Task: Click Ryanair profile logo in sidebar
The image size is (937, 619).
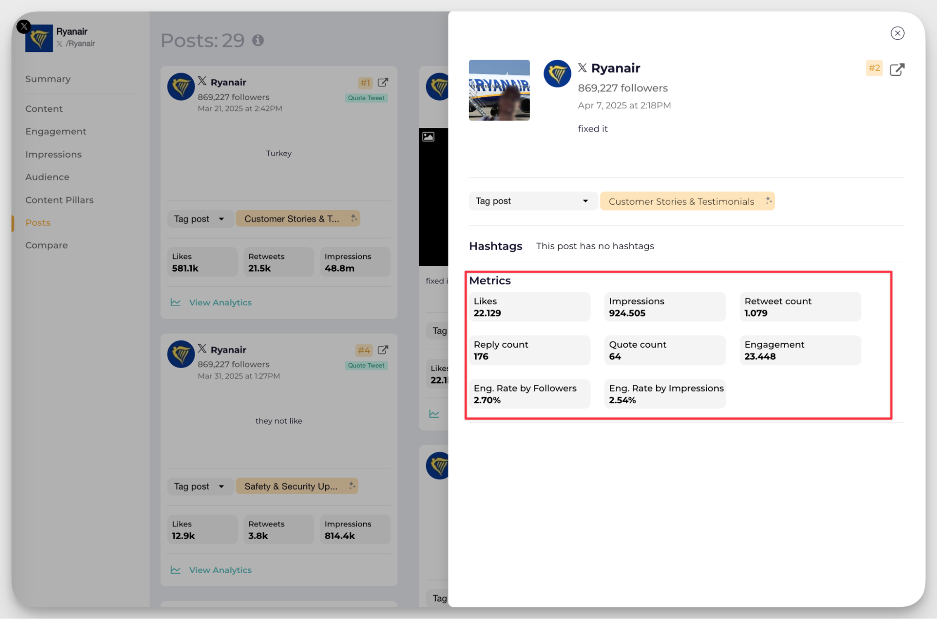Action: click(39, 38)
